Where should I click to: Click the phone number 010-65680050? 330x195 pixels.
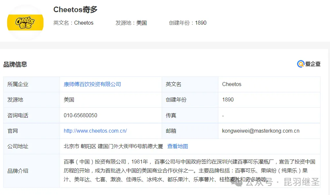(x=80, y=116)
